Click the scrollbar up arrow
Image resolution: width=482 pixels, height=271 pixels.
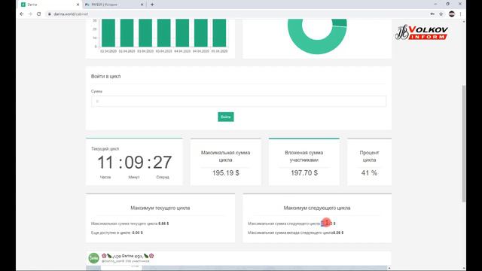464,22
